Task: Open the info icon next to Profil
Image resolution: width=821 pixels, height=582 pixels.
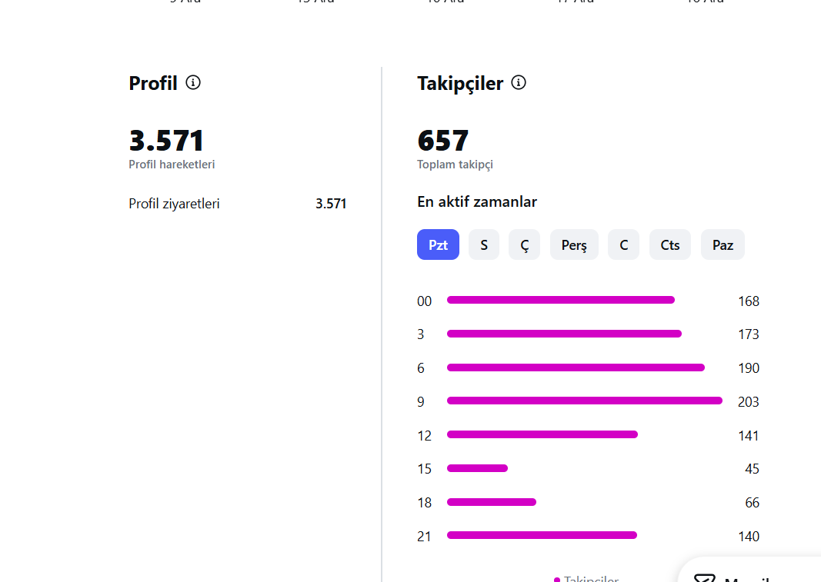Action: tap(193, 83)
